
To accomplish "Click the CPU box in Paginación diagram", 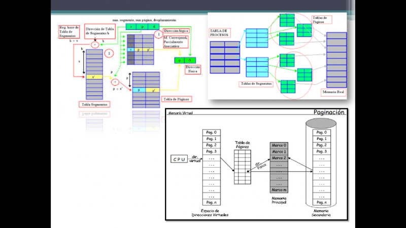I will pyautogui.click(x=179, y=161).
